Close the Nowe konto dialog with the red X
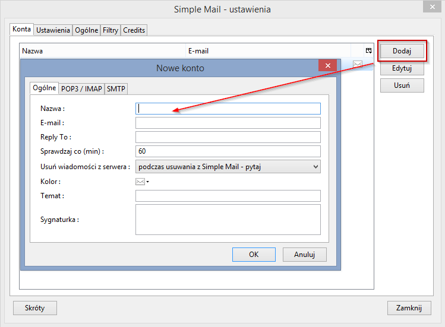Viewport: 445px width, 327px height. 327,65
